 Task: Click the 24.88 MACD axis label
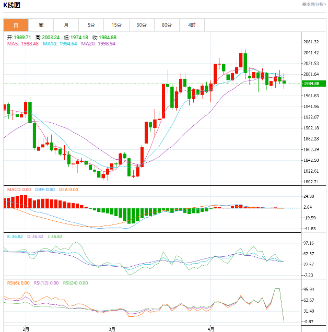(x=309, y=196)
